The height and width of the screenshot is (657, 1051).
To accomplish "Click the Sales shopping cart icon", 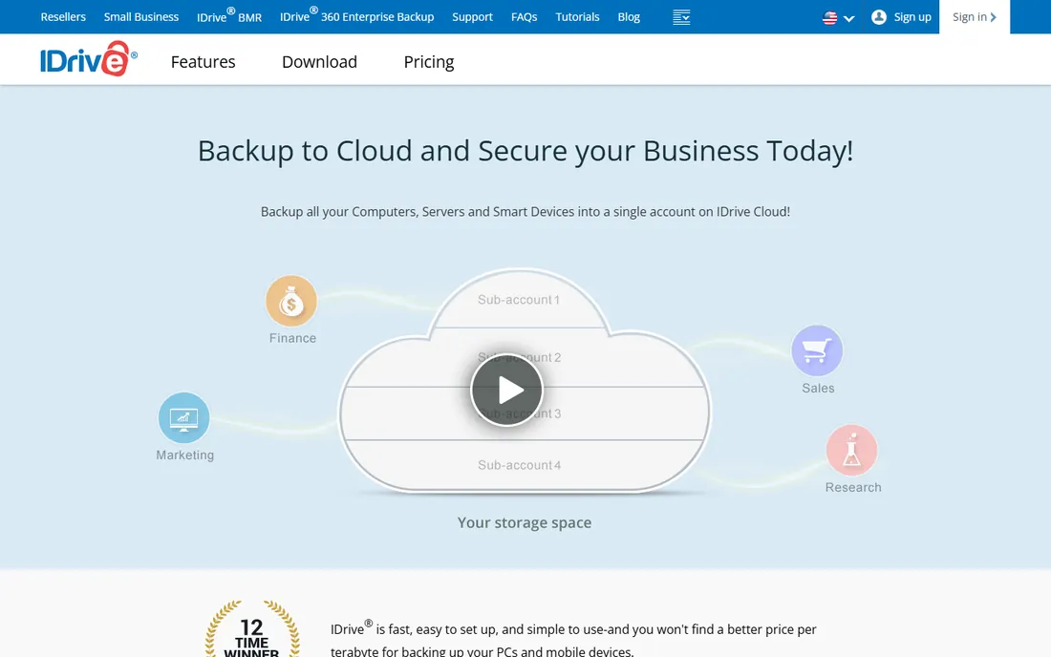I will coord(817,350).
